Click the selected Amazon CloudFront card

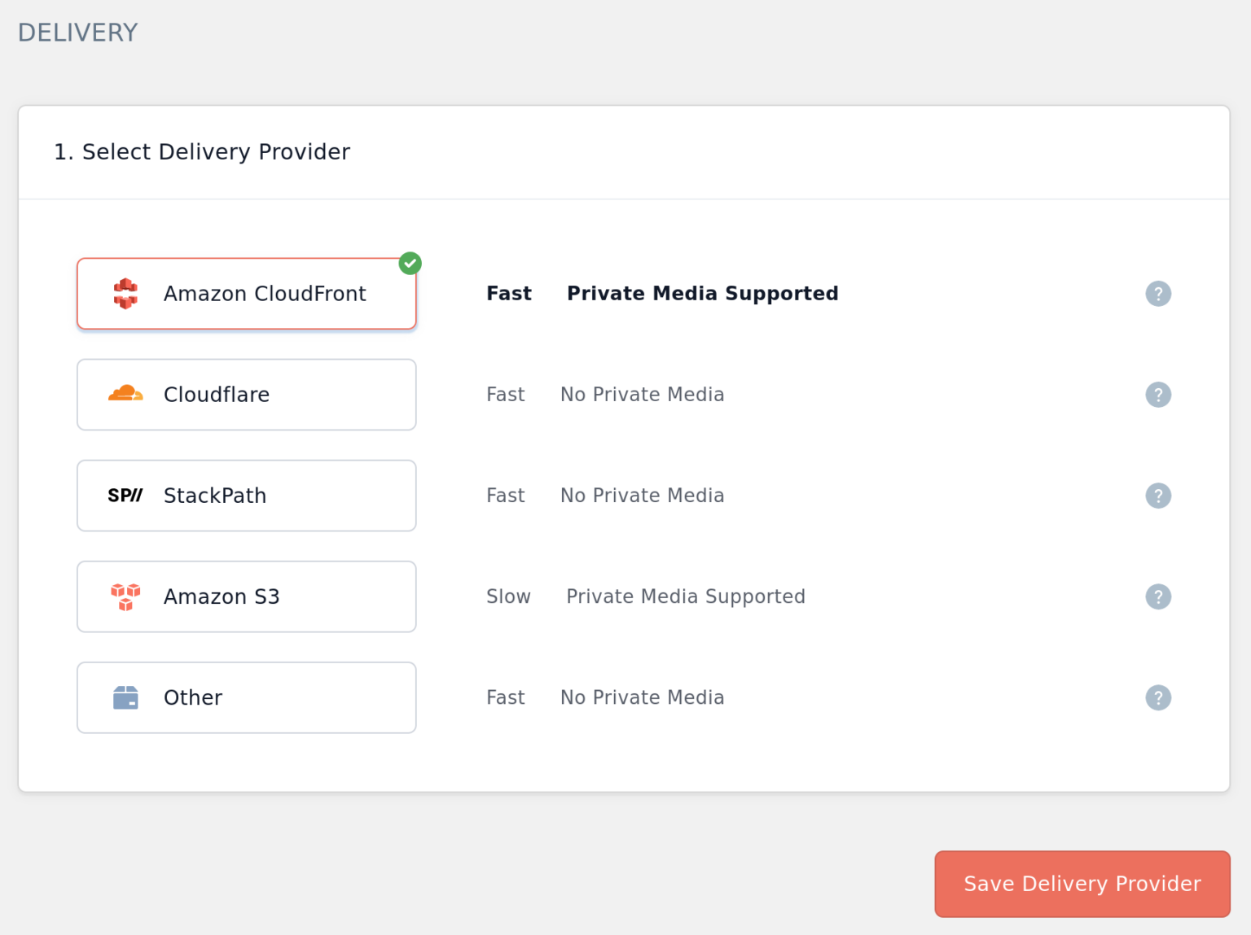tap(246, 294)
